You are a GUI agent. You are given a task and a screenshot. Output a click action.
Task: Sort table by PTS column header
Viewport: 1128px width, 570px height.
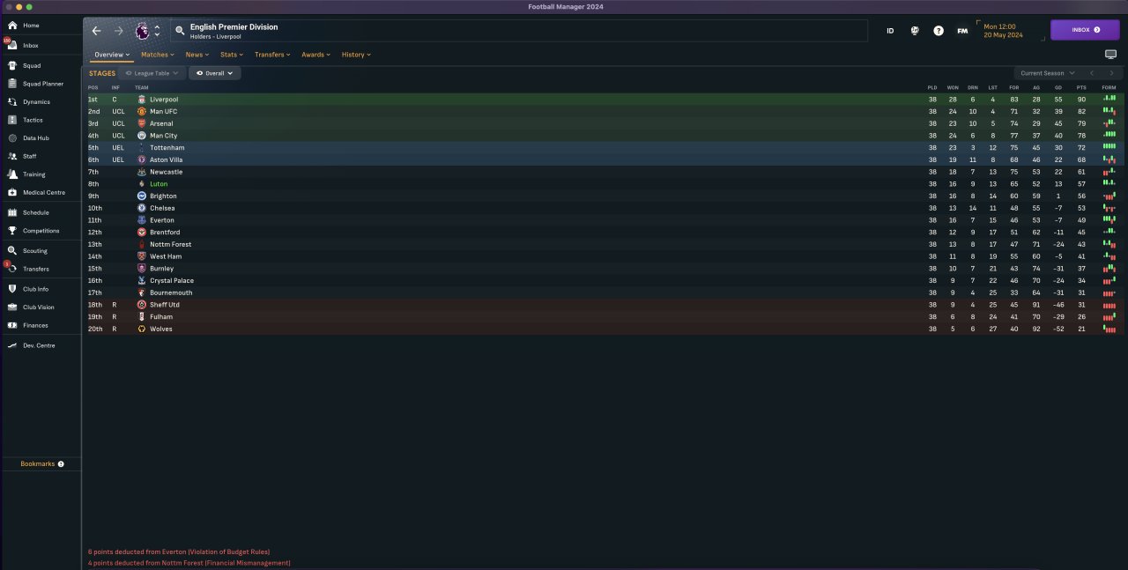[x=1081, y=87]
